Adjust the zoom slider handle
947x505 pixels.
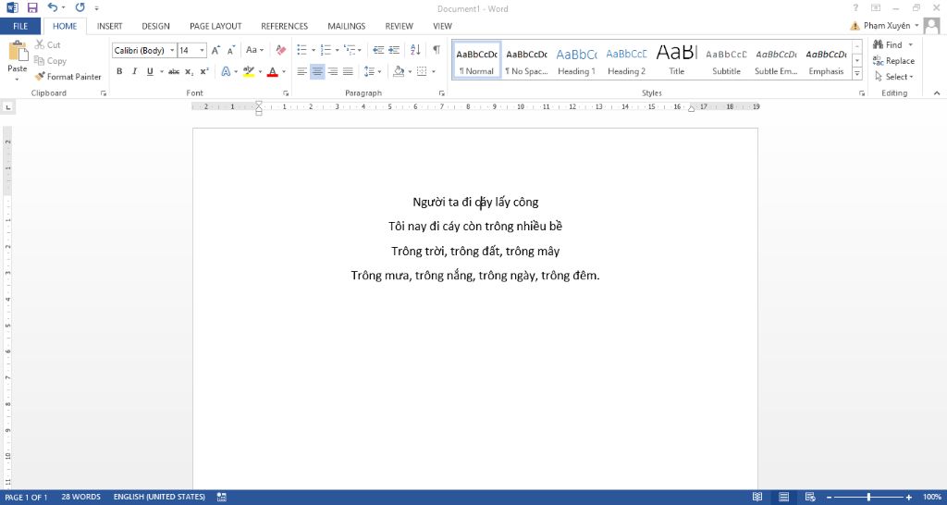click(x=868, y=498)
